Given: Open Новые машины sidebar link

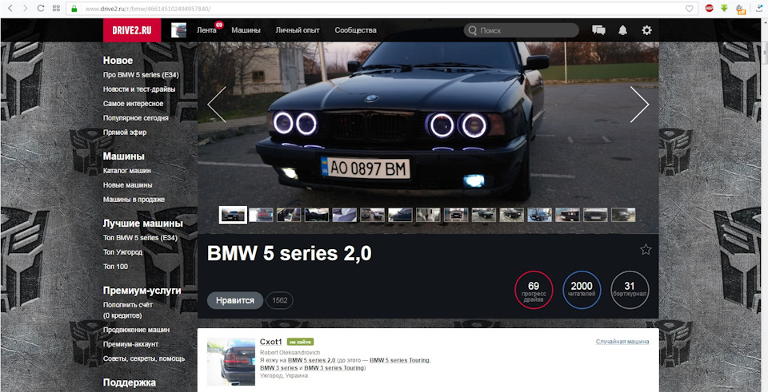Looking at the screenshot, I should pyautogui.click(x=127, y=184).
